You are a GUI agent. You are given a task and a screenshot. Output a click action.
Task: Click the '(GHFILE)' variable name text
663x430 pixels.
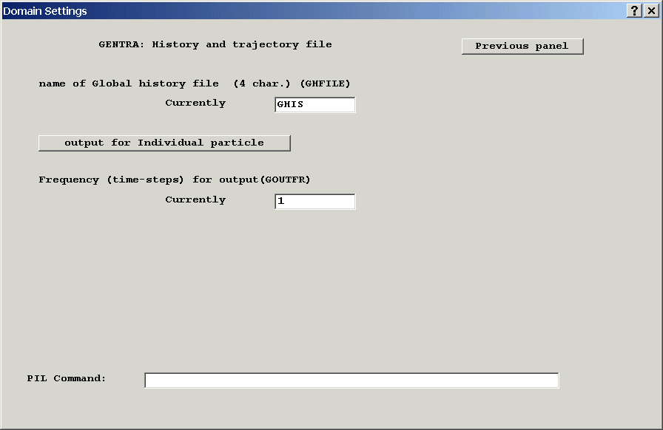pyautogui.click(x=325, y=83)
